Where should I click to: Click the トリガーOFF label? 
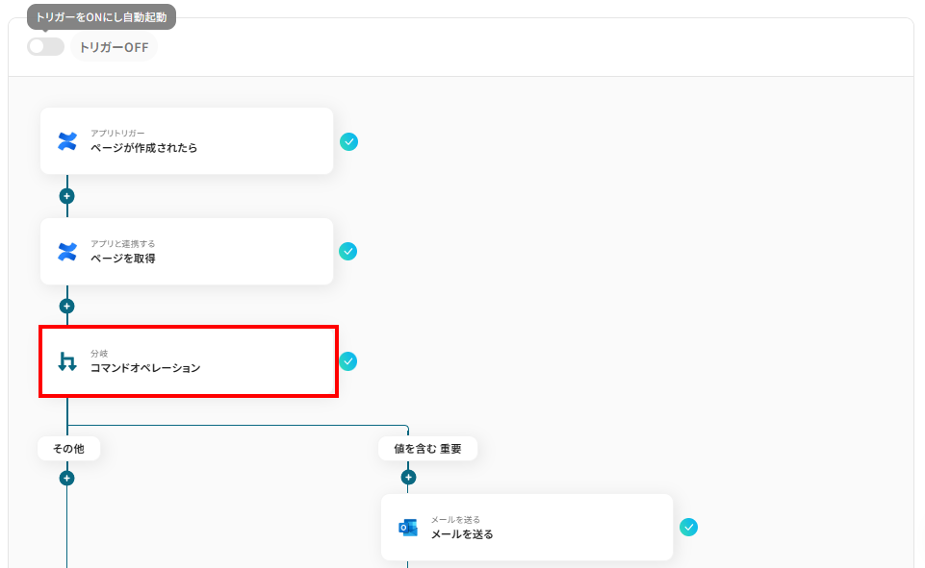[x=114, y=47]
